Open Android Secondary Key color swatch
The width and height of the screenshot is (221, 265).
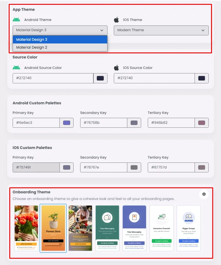tap(134, 123)
